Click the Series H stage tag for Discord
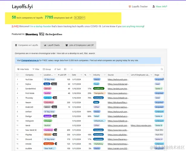Image resolution: width=186 pixels, height=151 pixels. click(159, 139)
